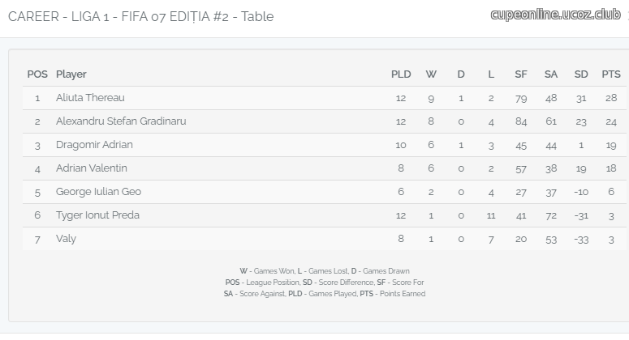Viewport: 629px width, 340px height.
Task: Open George Iulian Geo entry
Action: (x=98, y=192)
